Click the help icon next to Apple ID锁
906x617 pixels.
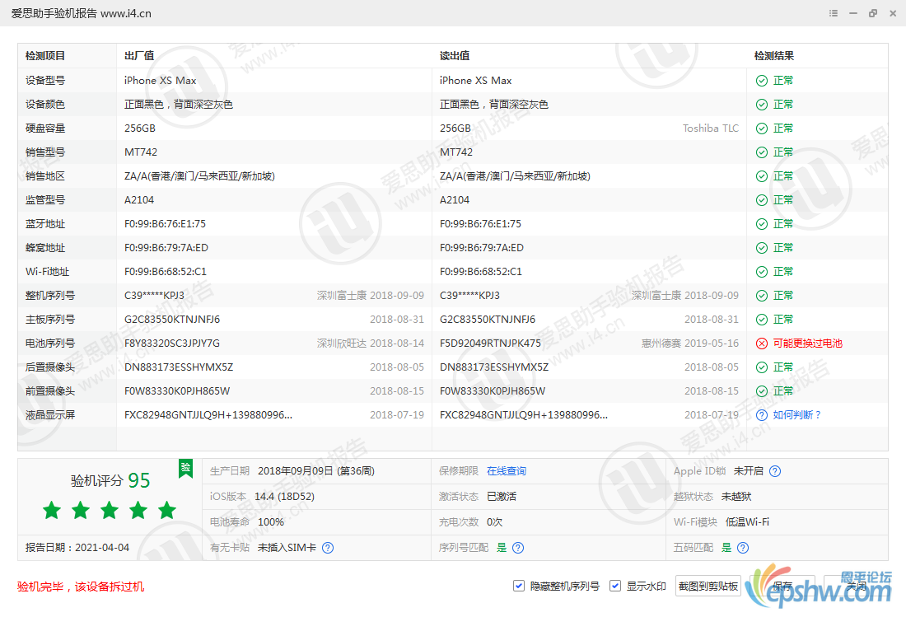click(775, 471)
